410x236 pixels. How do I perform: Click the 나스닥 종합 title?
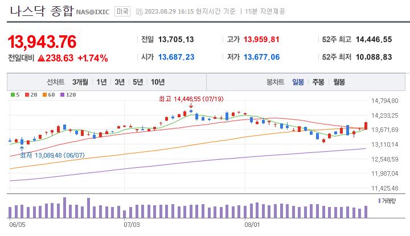pos(42,11)
